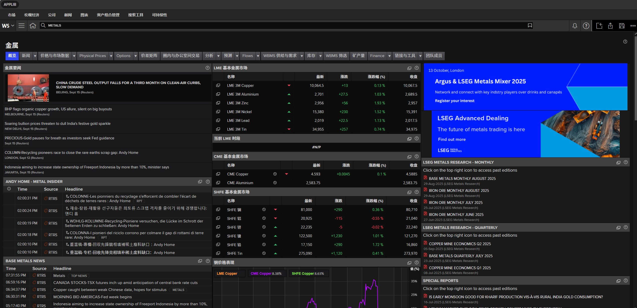Pop out the LME 基本金属市场 panel
637x308 pixels.
[x=409, y=68]
